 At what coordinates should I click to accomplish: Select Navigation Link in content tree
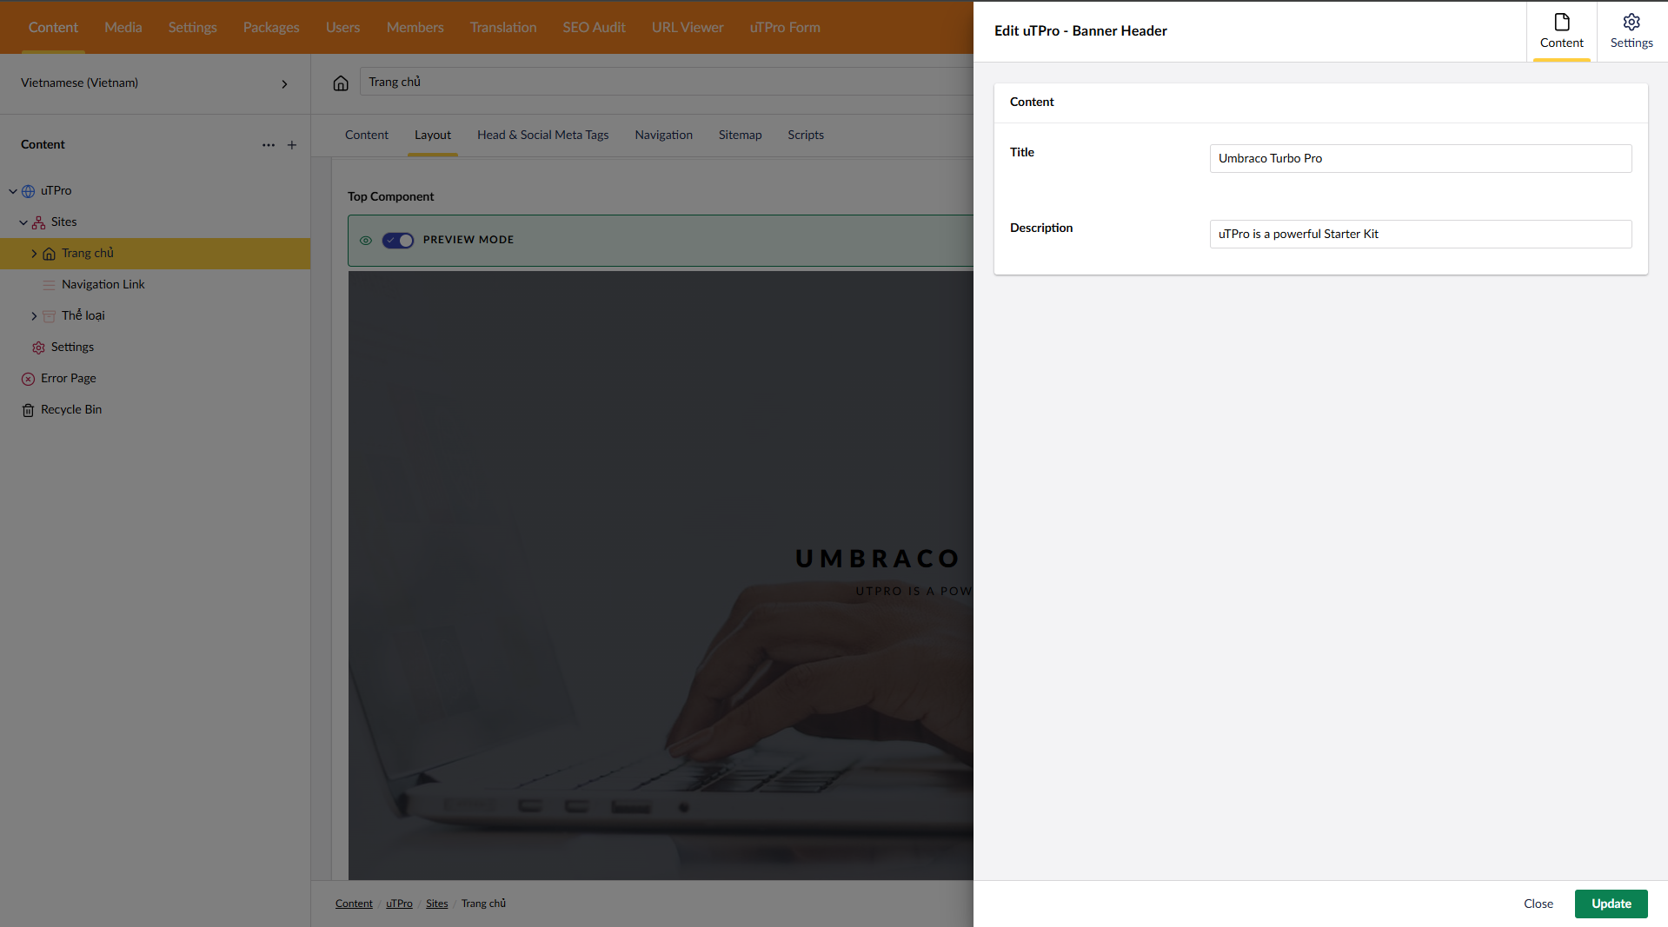[103, 285]
